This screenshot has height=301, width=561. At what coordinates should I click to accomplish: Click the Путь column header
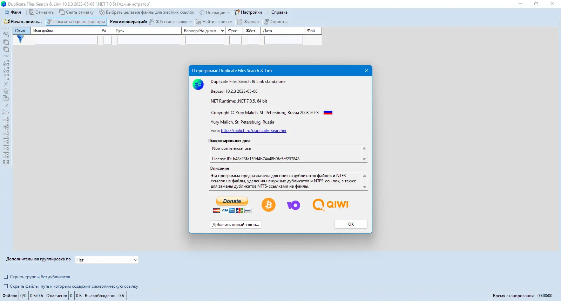[x=147, y=31]
